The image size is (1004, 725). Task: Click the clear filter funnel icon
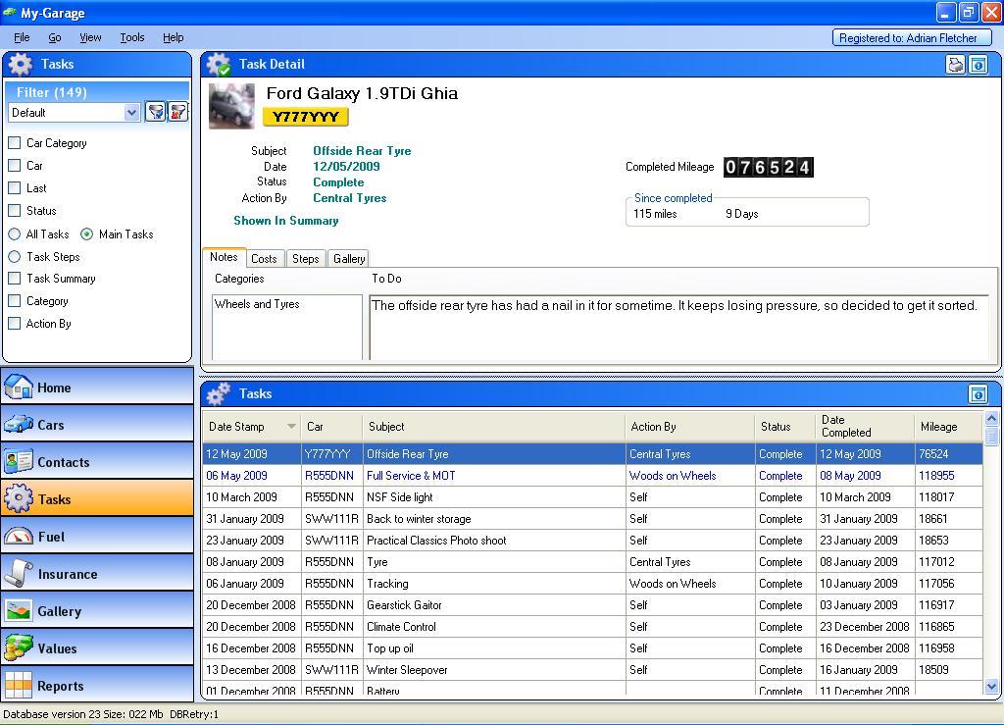[x=177, y=112]
